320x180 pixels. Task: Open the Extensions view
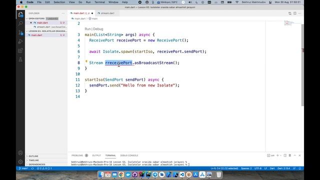(20, 50)
